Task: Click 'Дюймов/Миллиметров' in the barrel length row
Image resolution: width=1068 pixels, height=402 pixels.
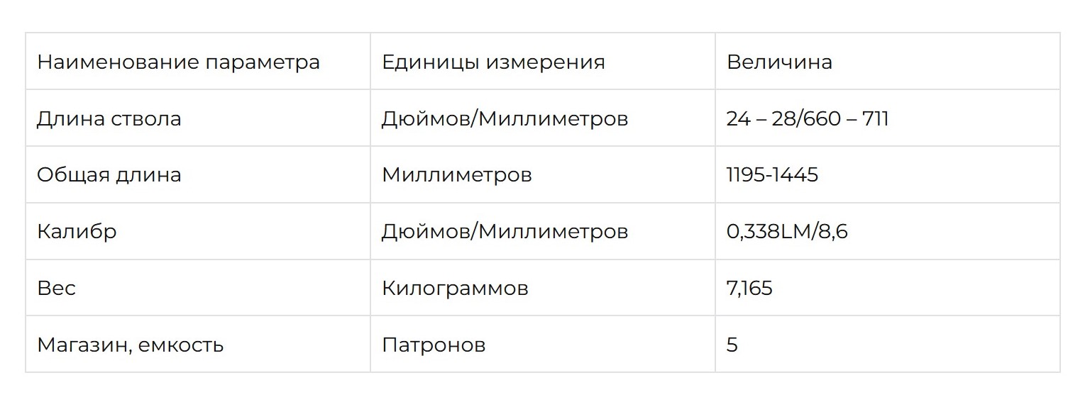Action: point(505,118)
